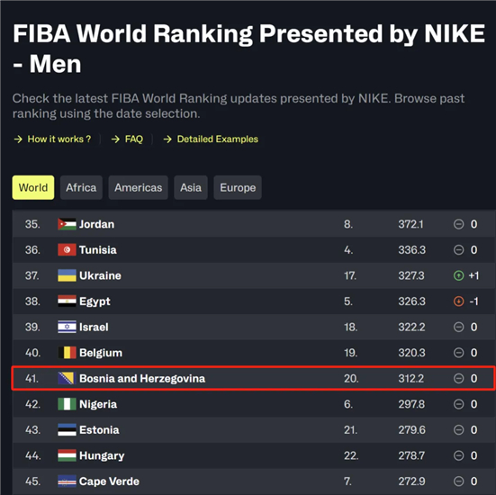Open the Asia rankings tab
This screenshot has height=495, width=496.
point(191,187)
